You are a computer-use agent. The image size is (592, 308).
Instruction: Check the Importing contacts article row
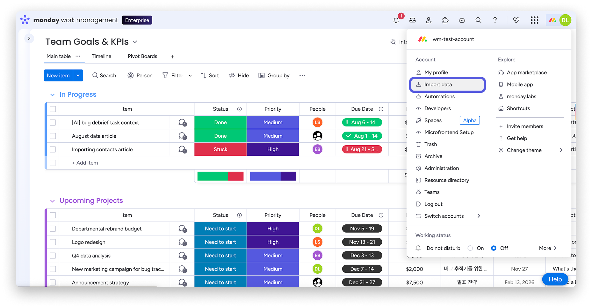[x=53, y=149]
